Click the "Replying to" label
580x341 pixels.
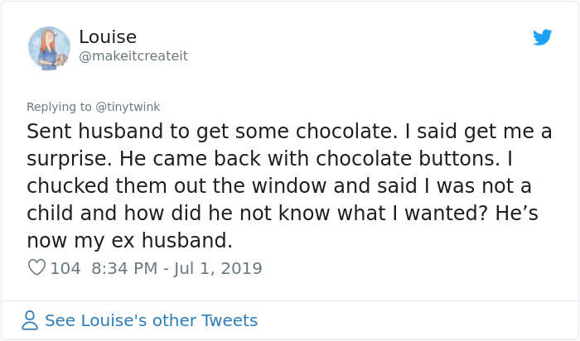coord(59,107)
